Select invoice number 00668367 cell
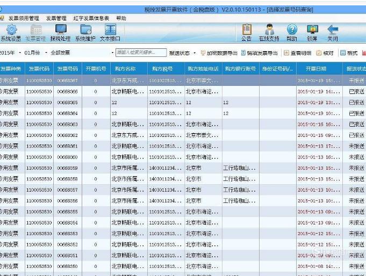 [68, 81]
